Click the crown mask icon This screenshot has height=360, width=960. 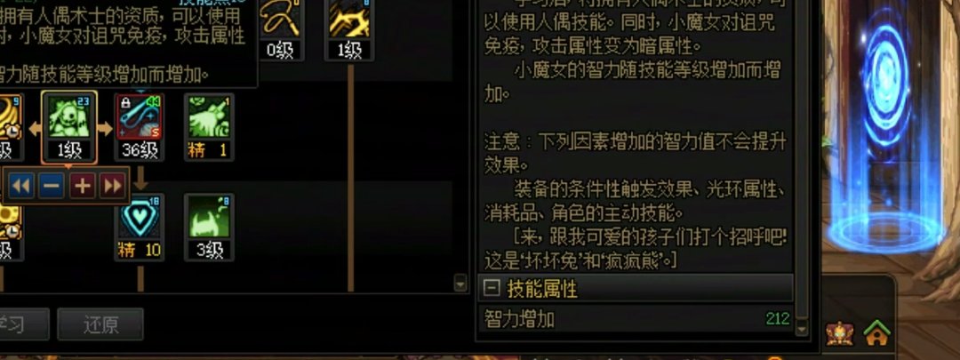point(839,333)
